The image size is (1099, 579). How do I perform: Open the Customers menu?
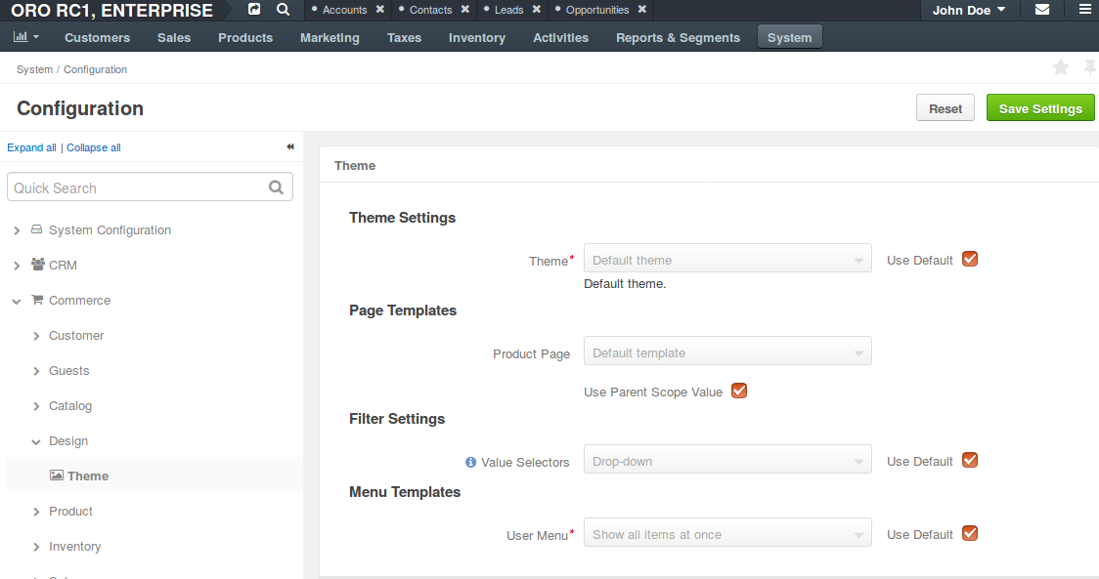tap(98, 37)
